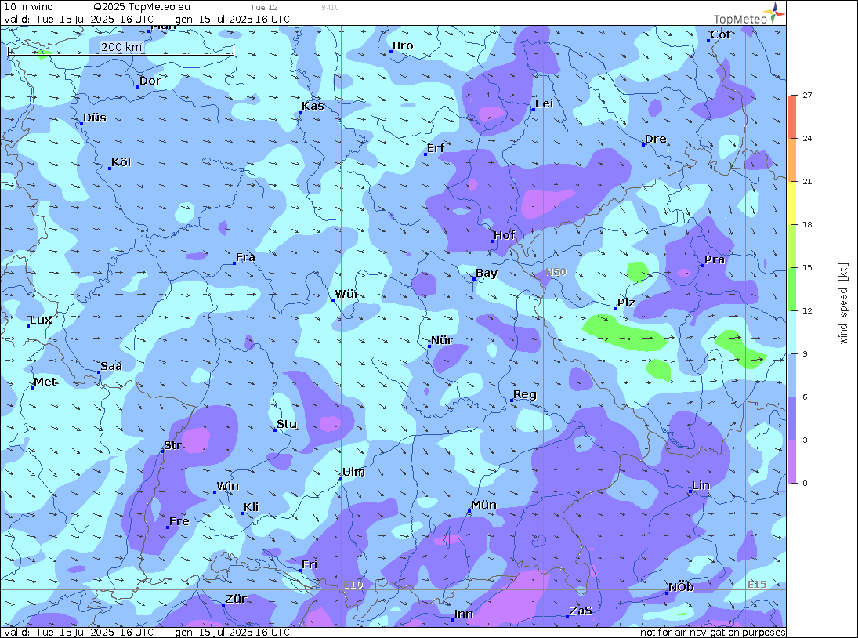Click the legend value "6"

click(x=805, y=397)
